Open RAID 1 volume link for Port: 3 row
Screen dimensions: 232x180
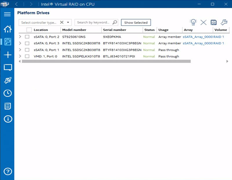[219, 43]
